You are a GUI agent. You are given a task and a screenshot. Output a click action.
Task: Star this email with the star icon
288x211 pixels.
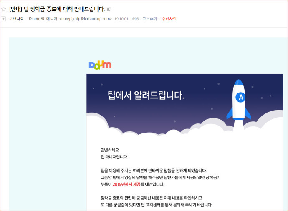point(3,9)
